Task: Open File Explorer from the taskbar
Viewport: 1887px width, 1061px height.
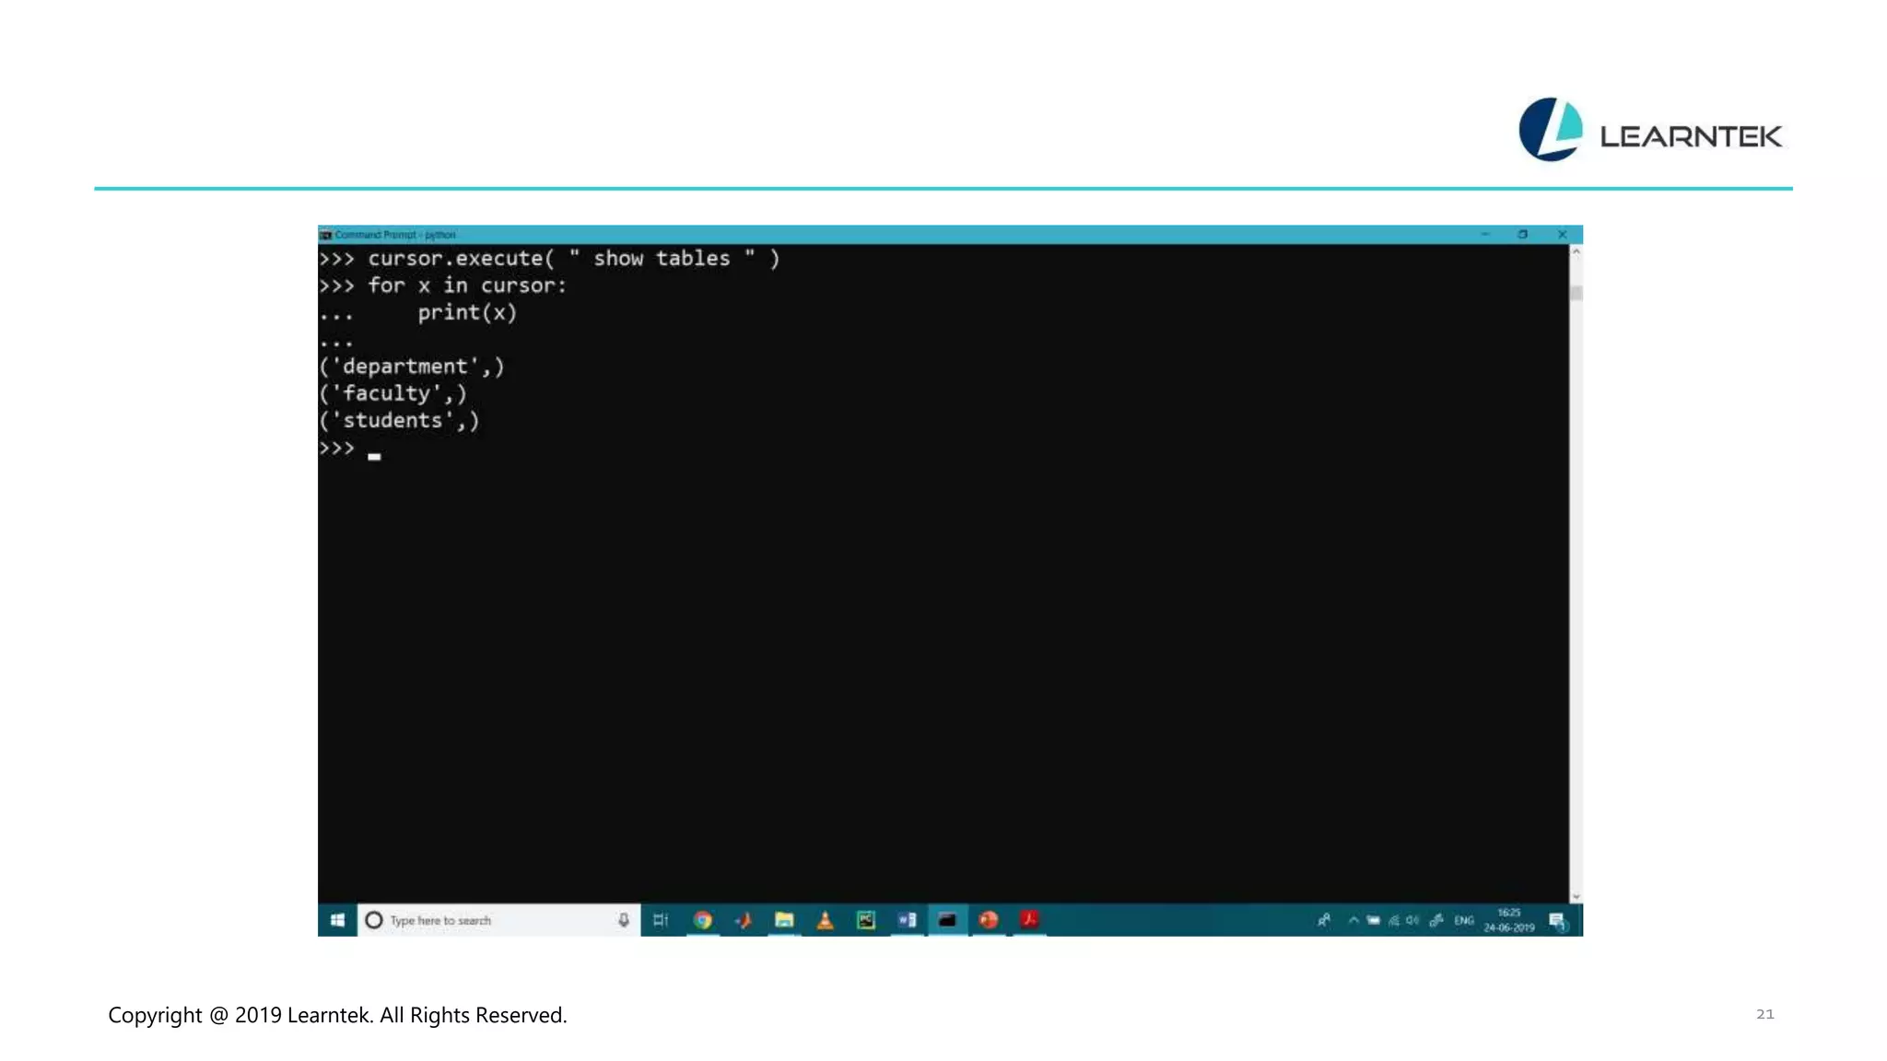Action: (x=784, y=920)
